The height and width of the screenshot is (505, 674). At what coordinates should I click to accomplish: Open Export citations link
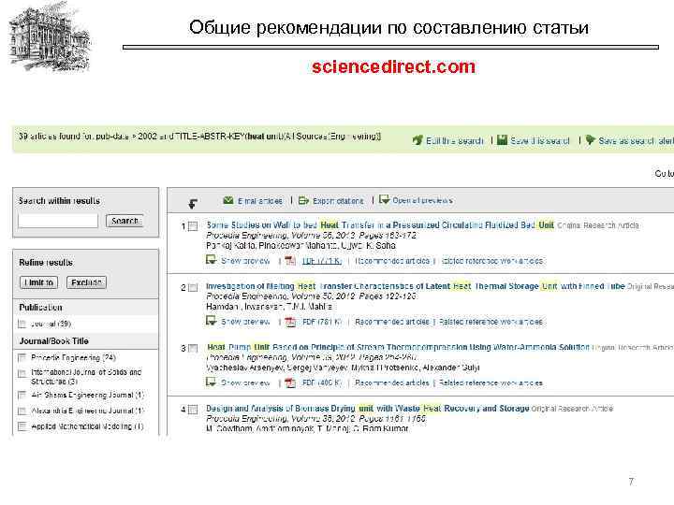(338, 201)
